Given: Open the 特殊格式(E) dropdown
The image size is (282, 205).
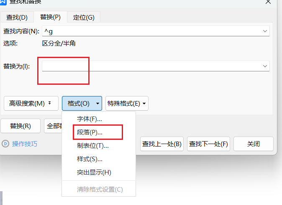Looking at the screenshot, I should click(127, 103).
